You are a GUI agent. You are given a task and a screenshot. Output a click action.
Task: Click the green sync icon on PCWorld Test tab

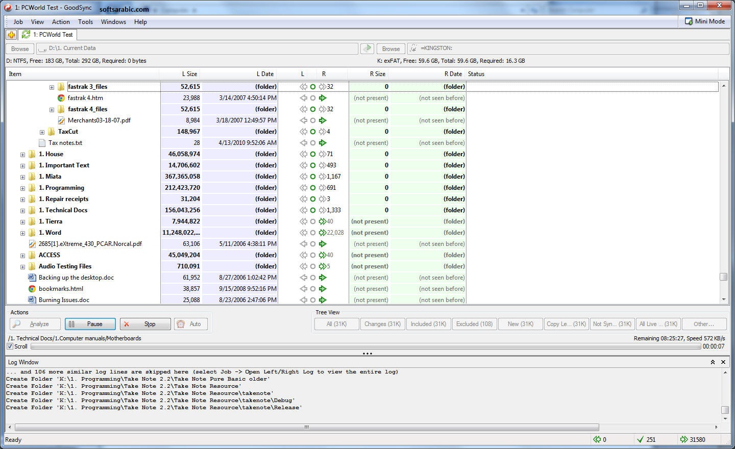click(26, 35)
